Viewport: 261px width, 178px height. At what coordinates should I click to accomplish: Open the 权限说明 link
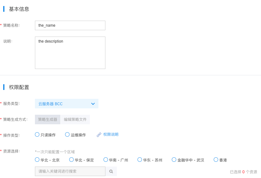coord(111,134)
